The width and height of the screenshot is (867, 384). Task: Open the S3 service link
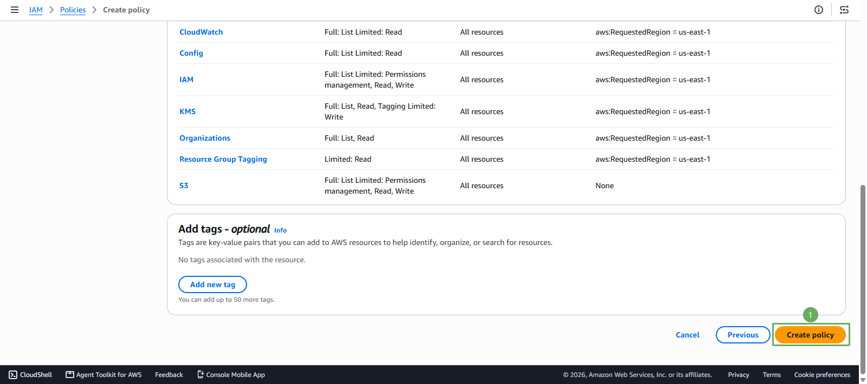point(184,186)
